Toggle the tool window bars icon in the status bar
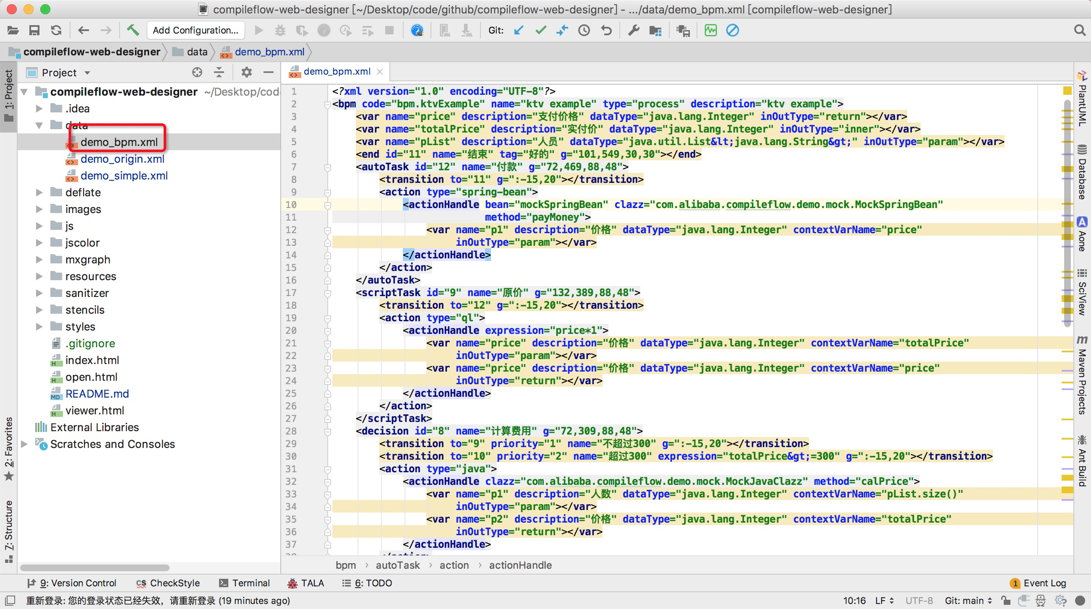Viewport: 1091px width, 609px height. [10, 600]
